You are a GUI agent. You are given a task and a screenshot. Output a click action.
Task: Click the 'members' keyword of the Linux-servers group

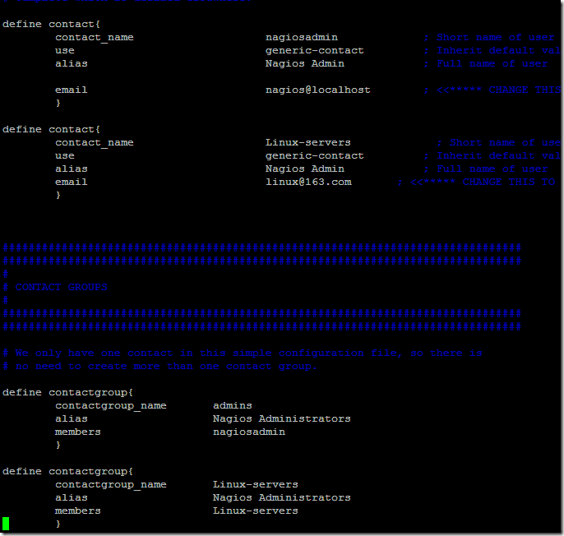pos(77,511)
